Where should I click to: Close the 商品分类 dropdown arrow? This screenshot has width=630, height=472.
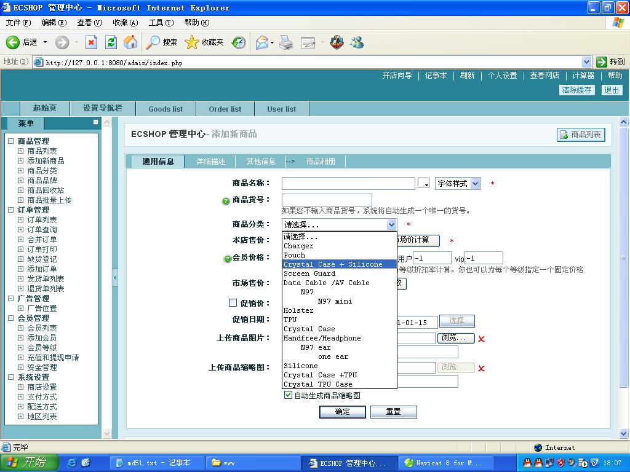point(391,224)
